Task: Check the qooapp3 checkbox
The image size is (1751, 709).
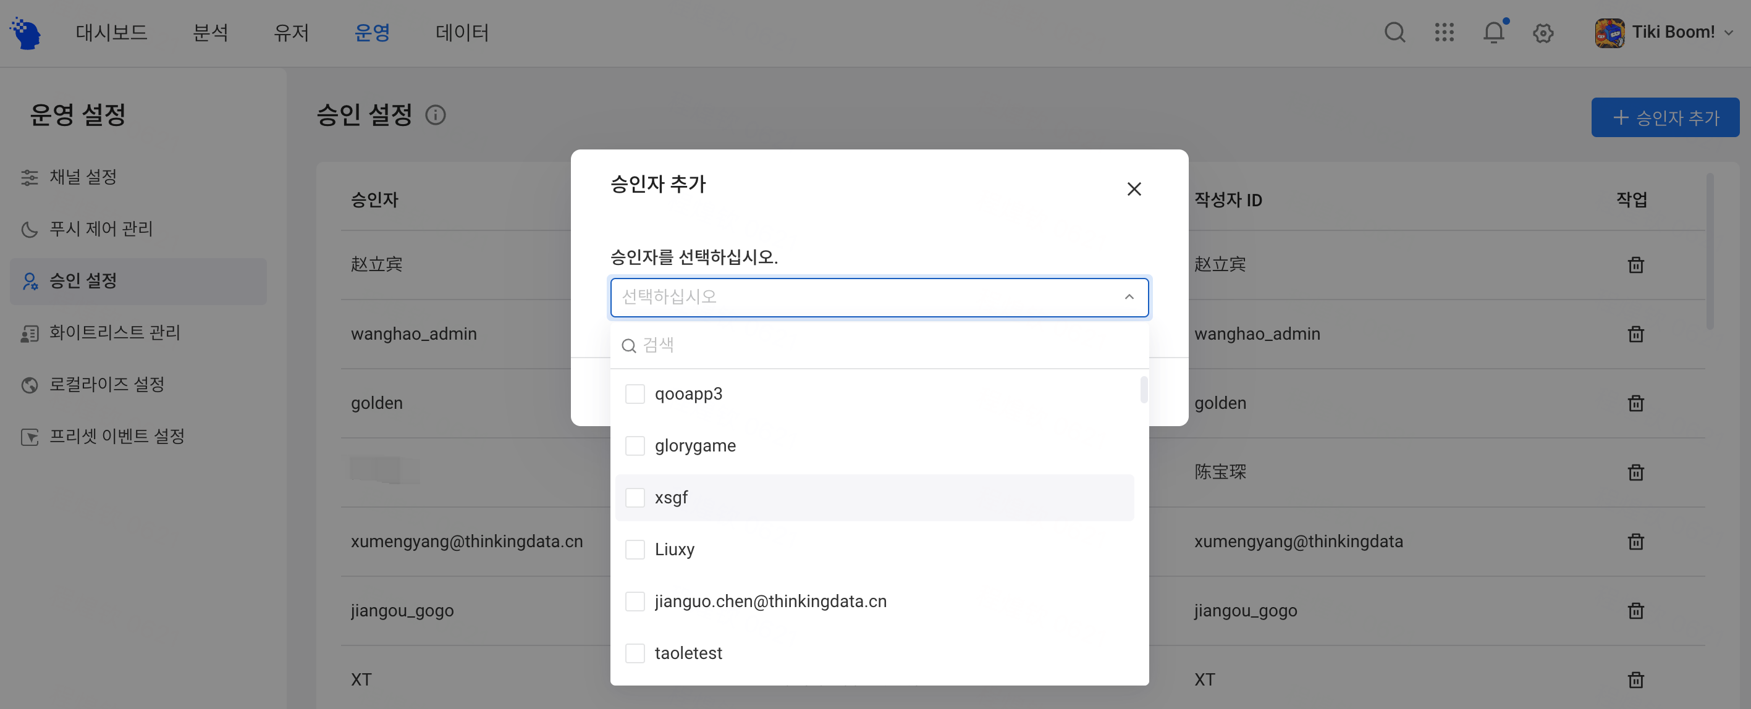Action: 634,394
